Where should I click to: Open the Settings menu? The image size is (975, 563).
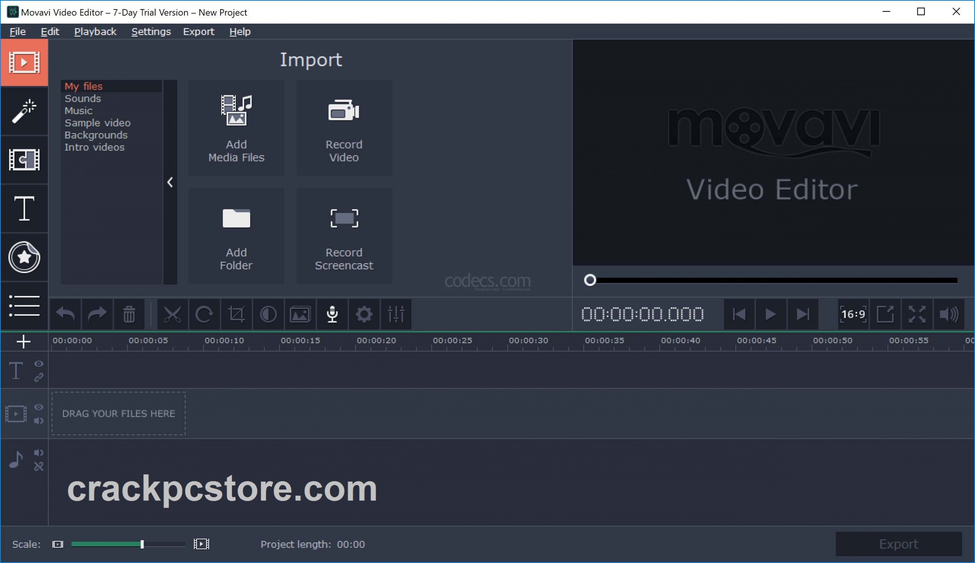(x=151, y=32)
